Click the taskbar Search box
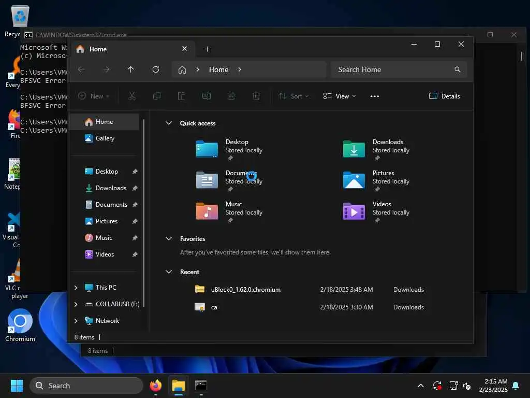 [x=86, y=386]
